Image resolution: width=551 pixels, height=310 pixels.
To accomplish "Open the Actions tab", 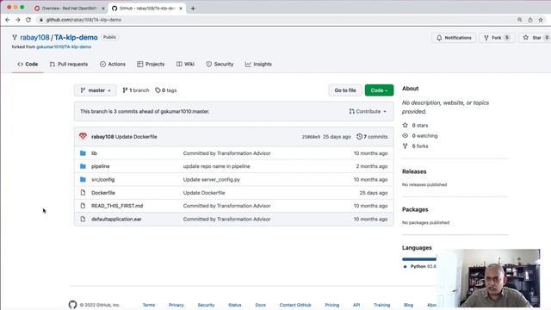I will click(113, 64).
